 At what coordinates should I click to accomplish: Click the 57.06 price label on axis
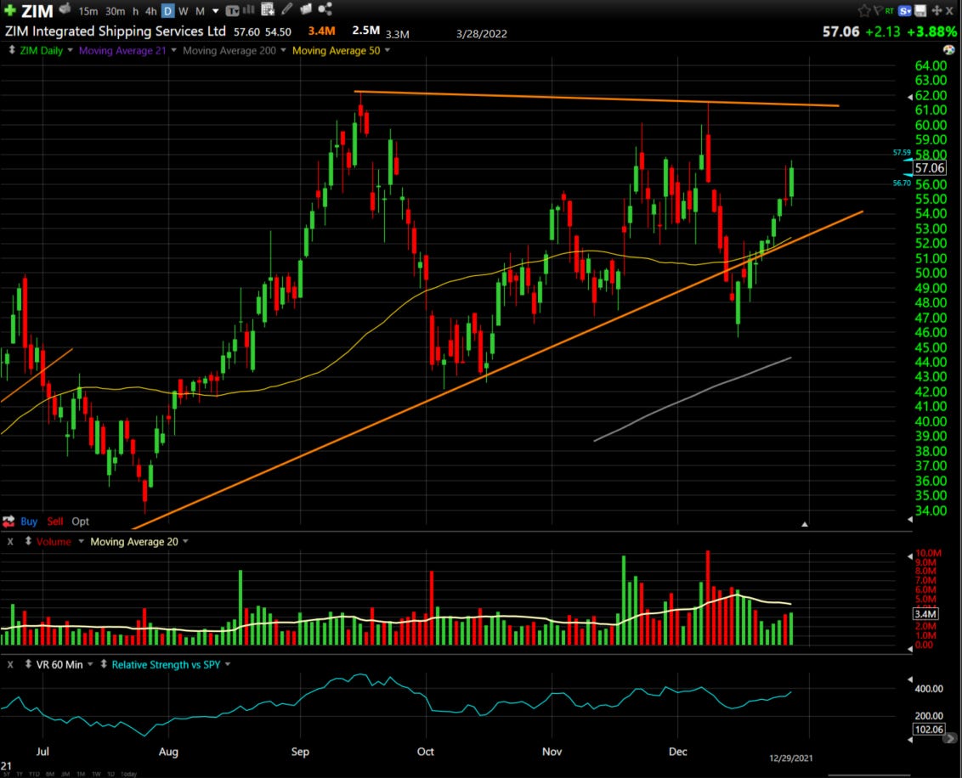[930, 168]
